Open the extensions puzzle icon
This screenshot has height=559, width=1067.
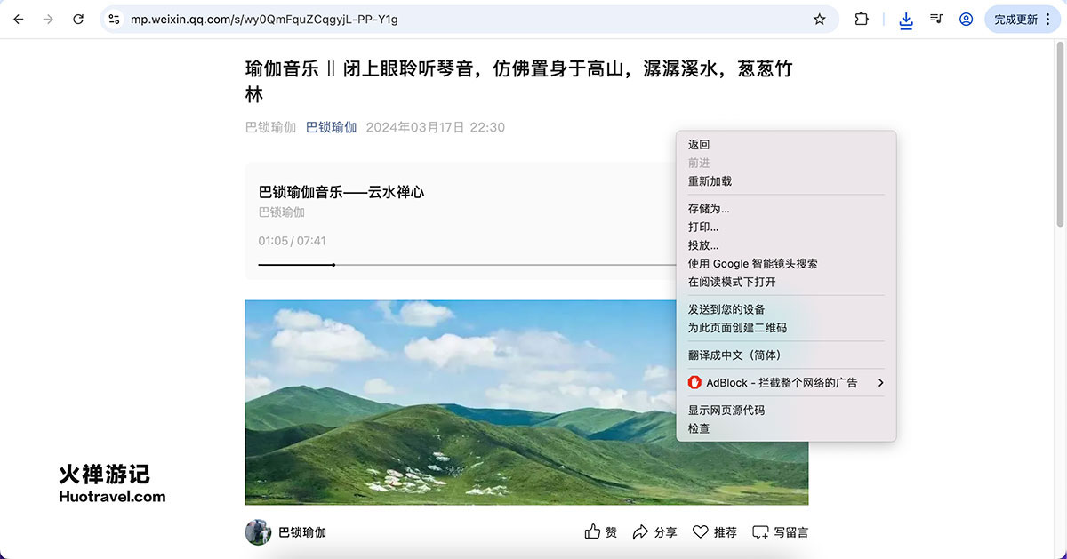[861, 19]
